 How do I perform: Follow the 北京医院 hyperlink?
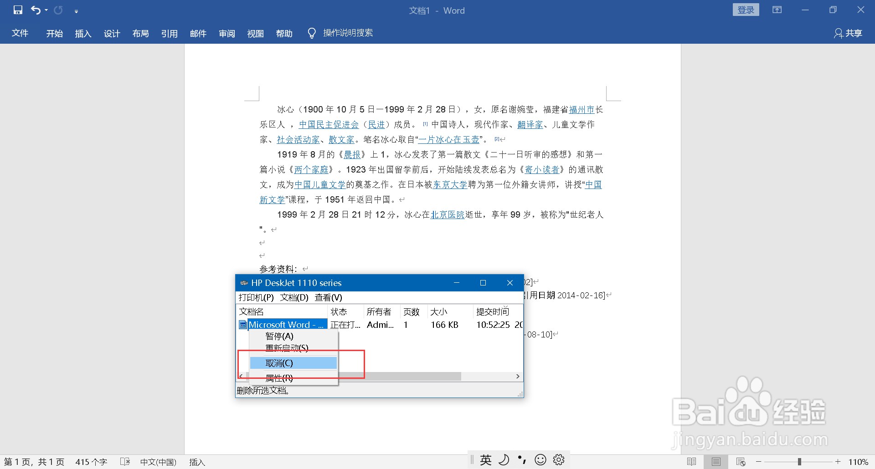point(448,215)
